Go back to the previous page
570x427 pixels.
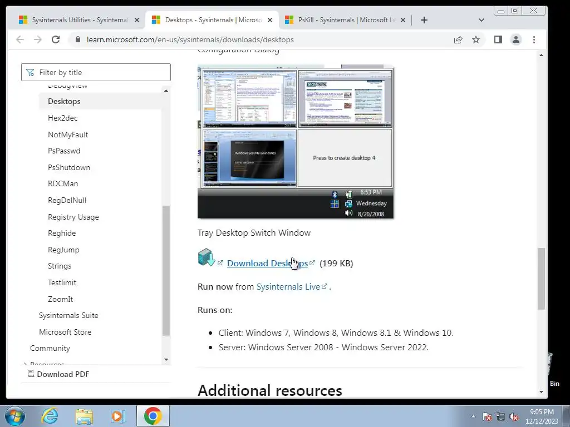pos(20,39)
